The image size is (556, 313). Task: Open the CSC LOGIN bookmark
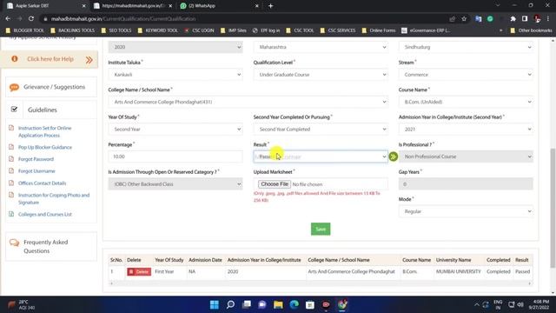199,30
